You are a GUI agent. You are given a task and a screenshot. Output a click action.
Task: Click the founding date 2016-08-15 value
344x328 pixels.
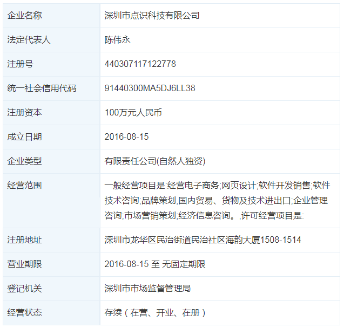[126, 137]
